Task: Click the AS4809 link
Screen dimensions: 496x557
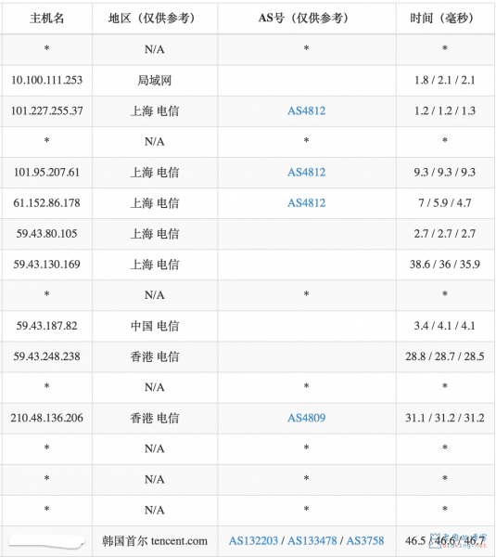Action: click(x=306, y=418)
